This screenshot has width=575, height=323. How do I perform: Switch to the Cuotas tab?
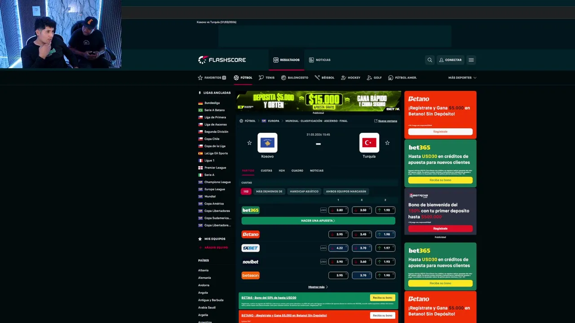pyautogui.click(x=266, y=170)
